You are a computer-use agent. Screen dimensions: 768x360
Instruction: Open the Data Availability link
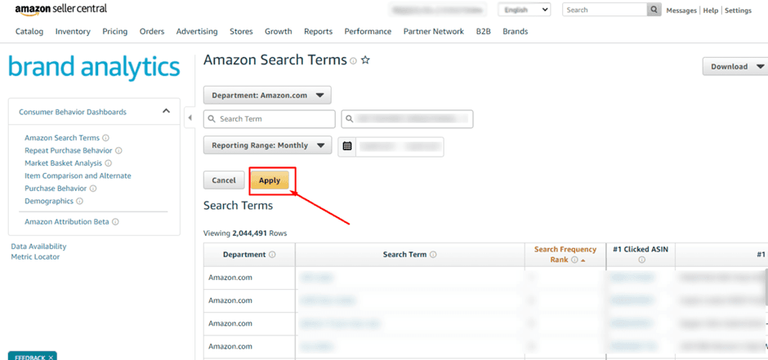click(x=38, y=247)
